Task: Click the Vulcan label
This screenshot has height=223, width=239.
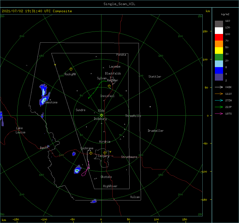Action: 135,197
